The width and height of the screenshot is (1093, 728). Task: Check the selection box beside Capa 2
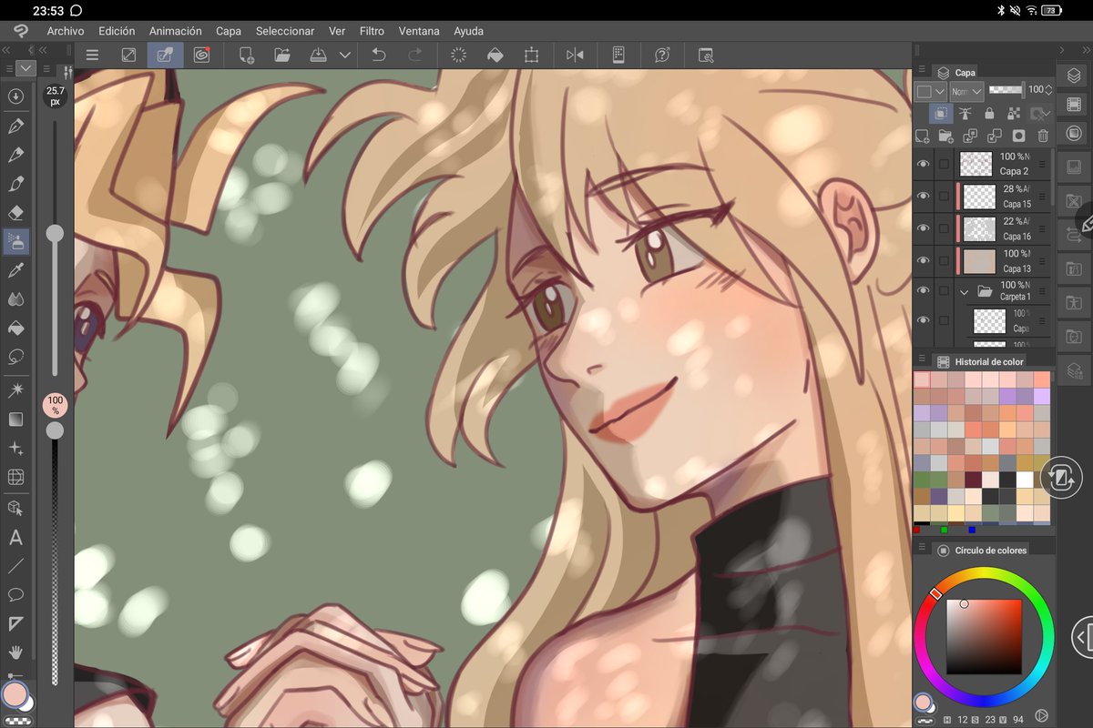(944, 164)
